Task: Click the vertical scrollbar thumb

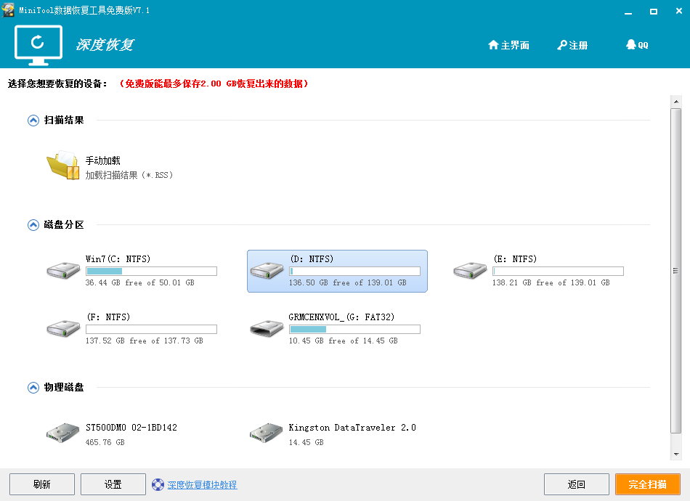Action: pyautogui.click(x=676, y=271)
